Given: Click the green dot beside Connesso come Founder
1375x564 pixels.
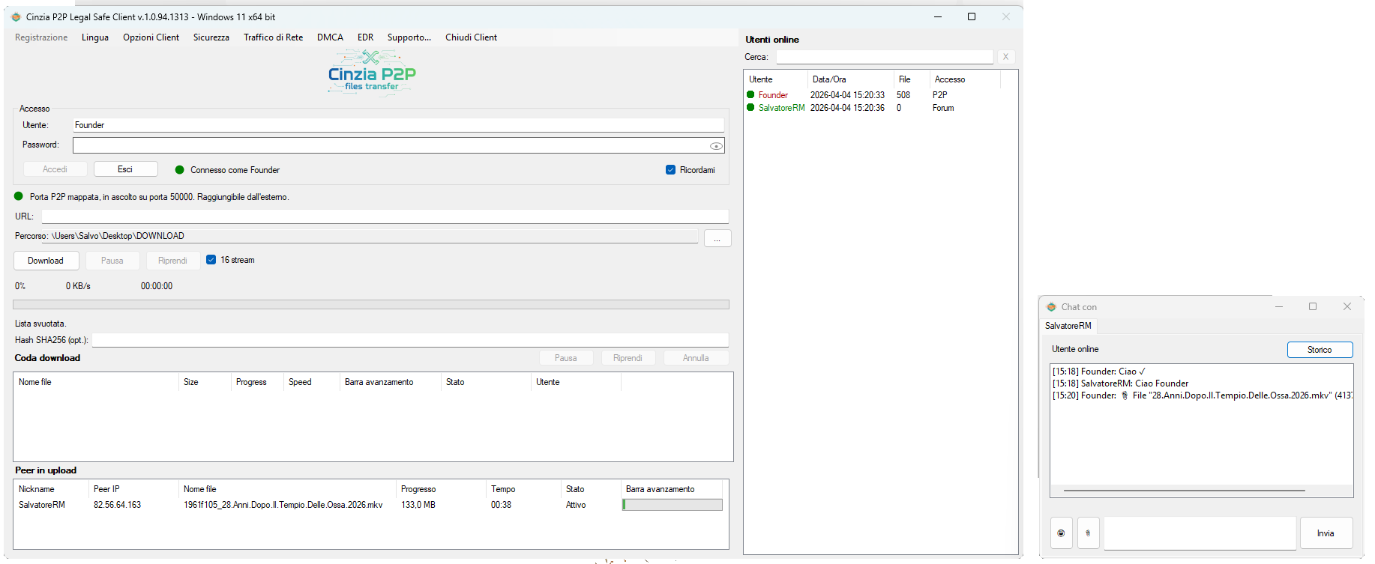Looking at the screenshot, I should [x=179, y=170].
